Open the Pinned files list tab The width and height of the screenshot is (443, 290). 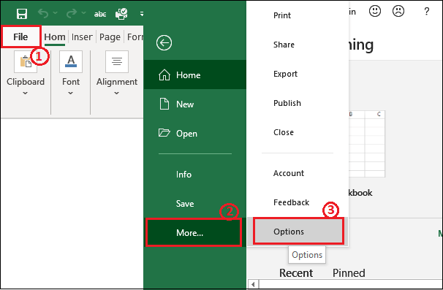349,273
